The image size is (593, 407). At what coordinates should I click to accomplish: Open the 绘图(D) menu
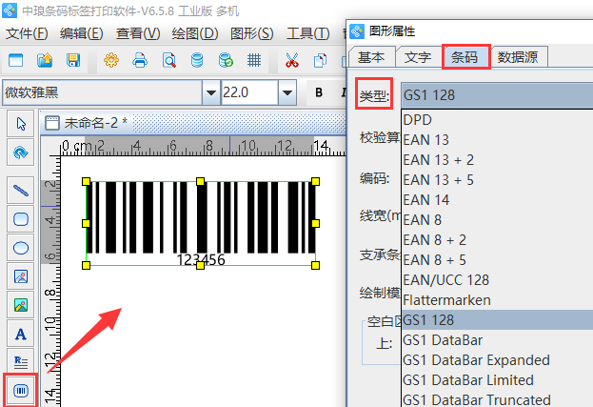tap(195, 33)
